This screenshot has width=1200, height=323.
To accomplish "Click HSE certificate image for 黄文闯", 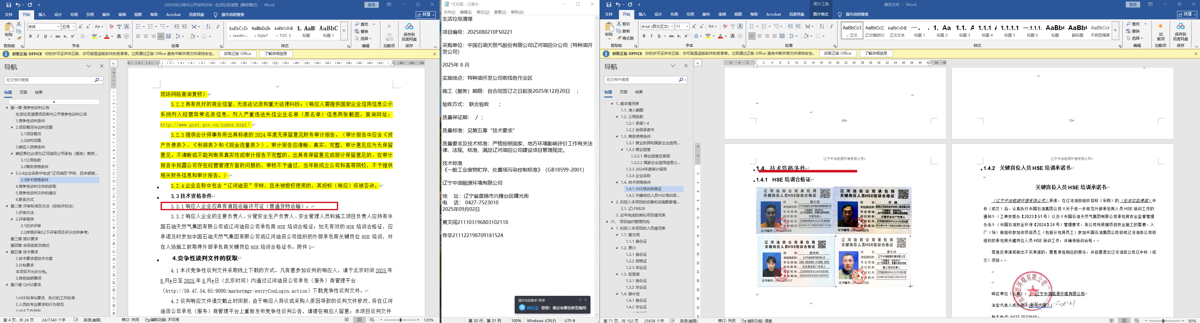I will point(795,211).
